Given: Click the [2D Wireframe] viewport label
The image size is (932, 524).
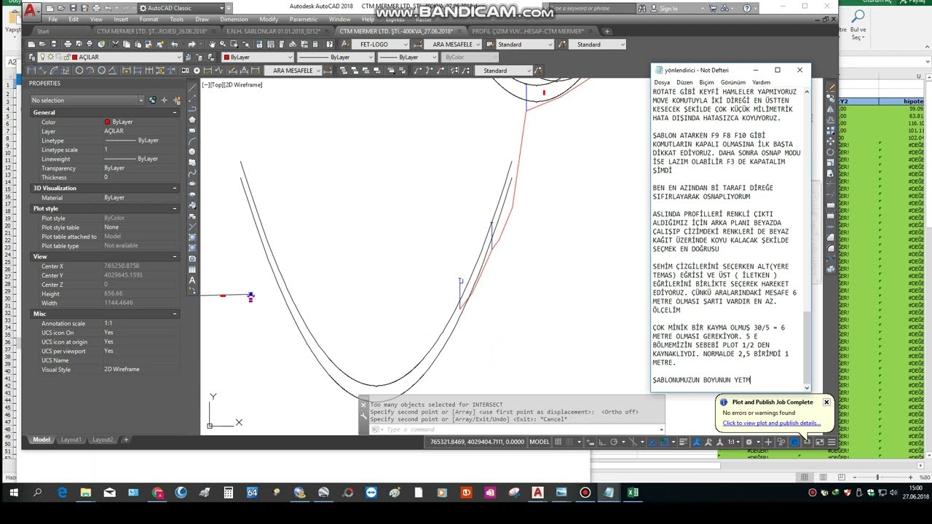Looking at the screenshot, I should (x=243, y=84).
